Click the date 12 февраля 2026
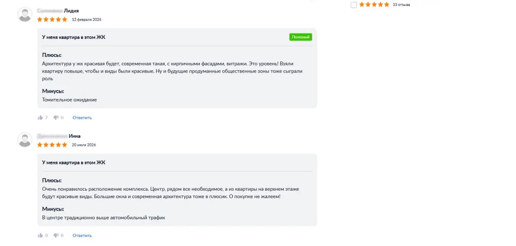The width and height of the screenshot is (516, 246). (87, 20)
